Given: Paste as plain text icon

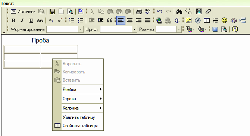Looking at the screenshot, I should pos(119,12).
